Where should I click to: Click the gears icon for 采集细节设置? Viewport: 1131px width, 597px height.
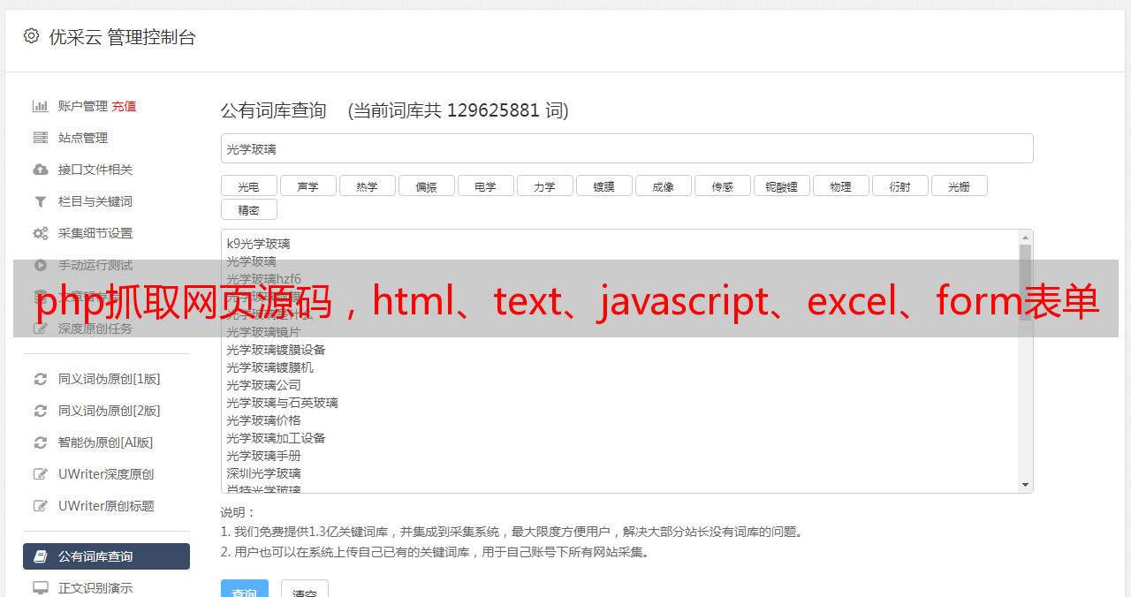[41, 233]
